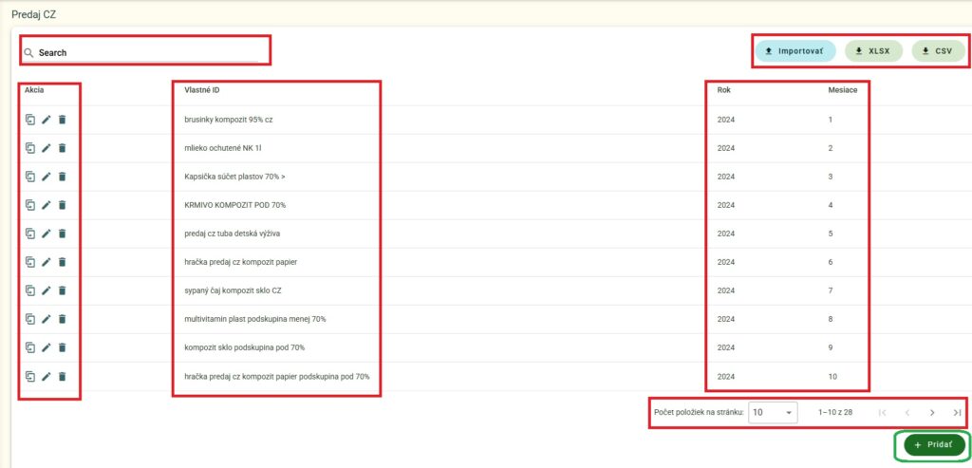The image size is (972, 468).
Task: Edit the multivitamín plast podskupina row
Action: point(47,319)
